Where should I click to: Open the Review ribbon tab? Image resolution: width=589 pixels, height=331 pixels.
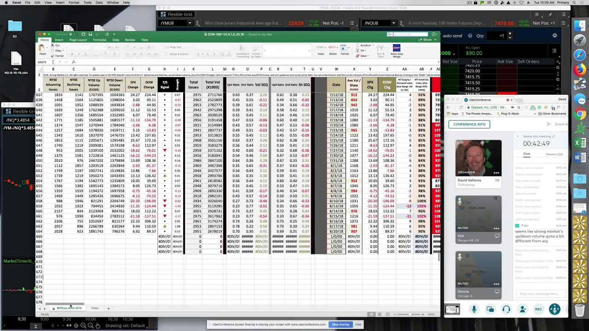click(x=130, y=40)
